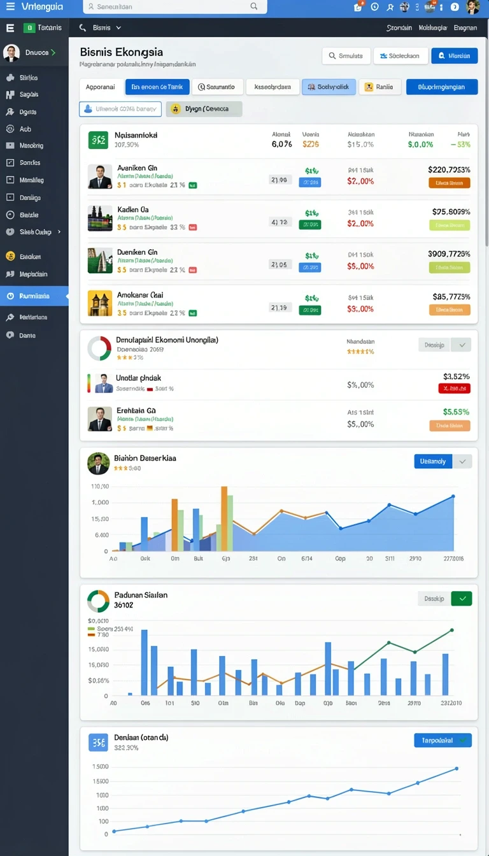Click the blue Tarpodaiat button in bottom chart
The width and height of the screenshot is (489, 856).
(443, 740)
